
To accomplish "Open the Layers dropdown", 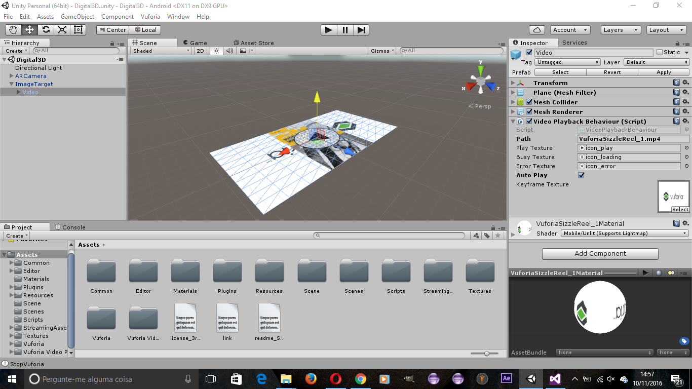I will coord(621,30).
